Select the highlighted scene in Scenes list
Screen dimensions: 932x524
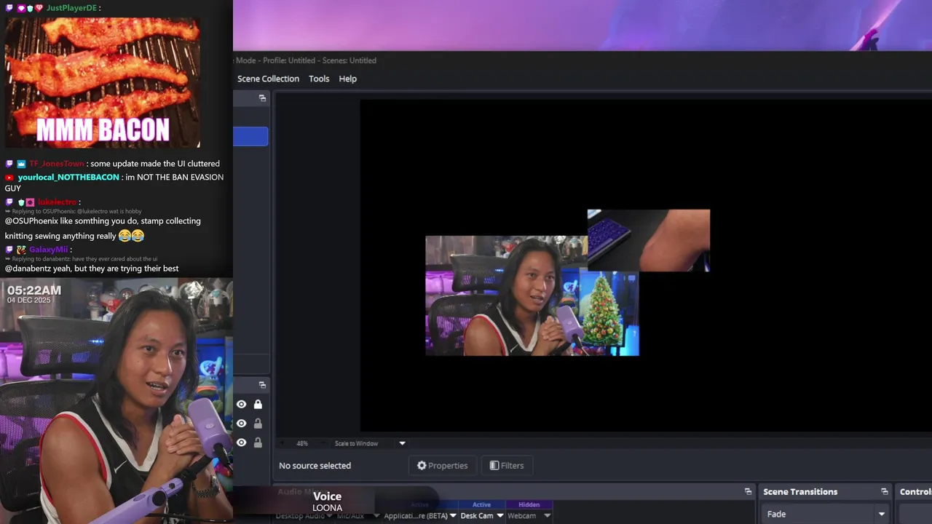tap(250, 136)
